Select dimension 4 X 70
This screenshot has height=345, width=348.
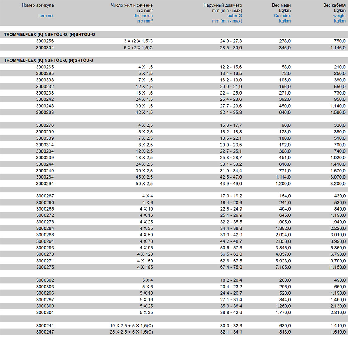coord(146,241)
